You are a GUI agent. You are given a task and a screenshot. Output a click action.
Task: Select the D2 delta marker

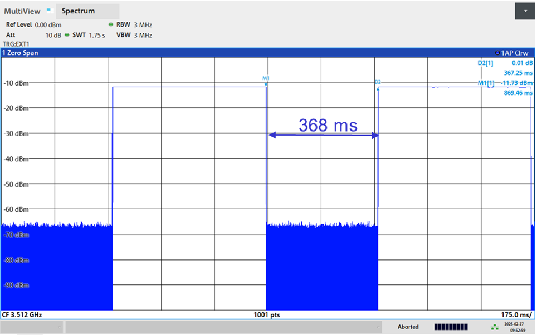378,82
